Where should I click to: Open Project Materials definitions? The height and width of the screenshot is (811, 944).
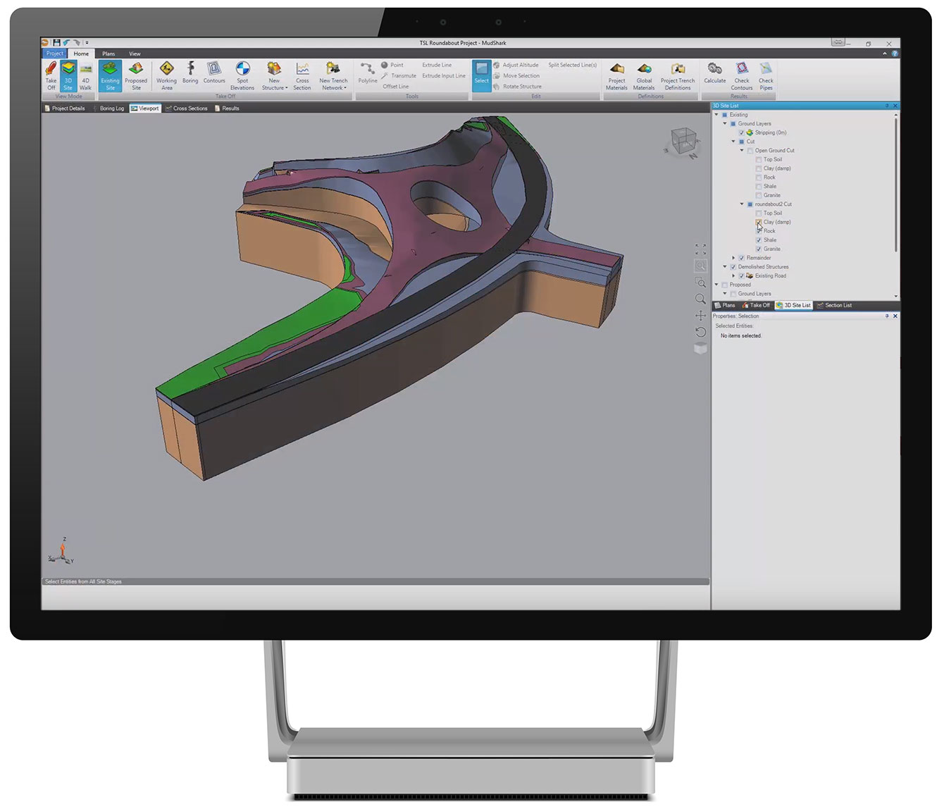click(616, 75)
